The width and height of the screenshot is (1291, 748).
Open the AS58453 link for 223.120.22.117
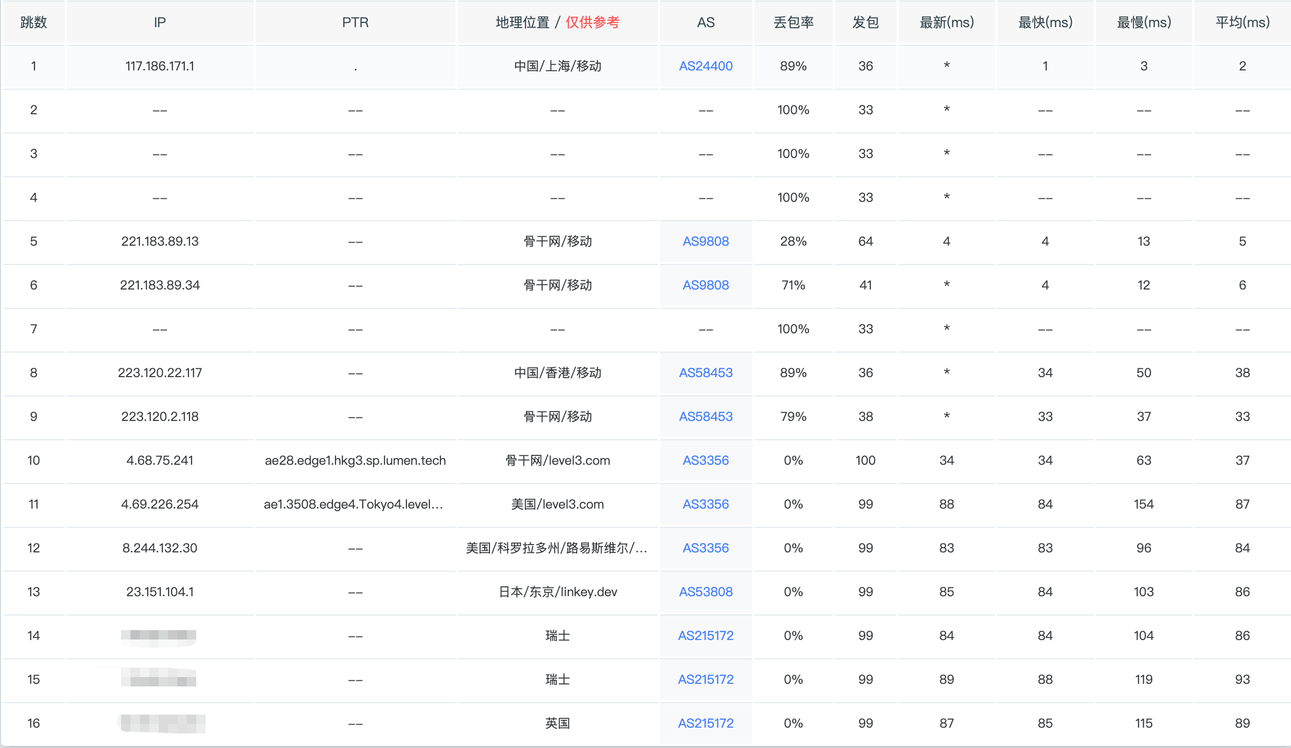[706, 373]
